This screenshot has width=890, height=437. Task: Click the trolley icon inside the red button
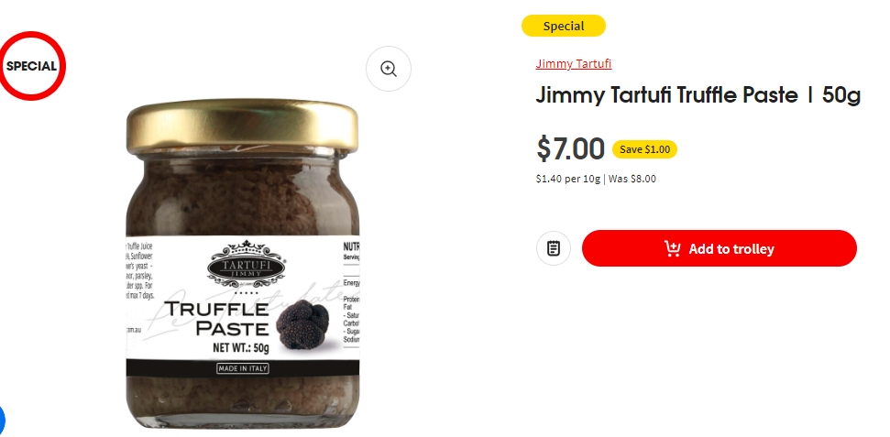672,248
